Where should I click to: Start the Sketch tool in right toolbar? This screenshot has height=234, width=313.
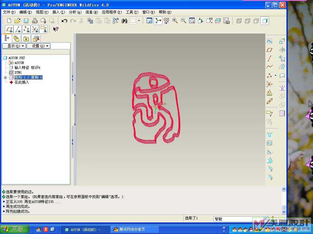pos(270,41)
